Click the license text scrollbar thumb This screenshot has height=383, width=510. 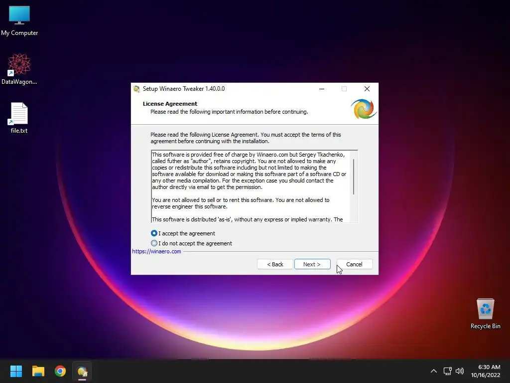click(354, 177)
